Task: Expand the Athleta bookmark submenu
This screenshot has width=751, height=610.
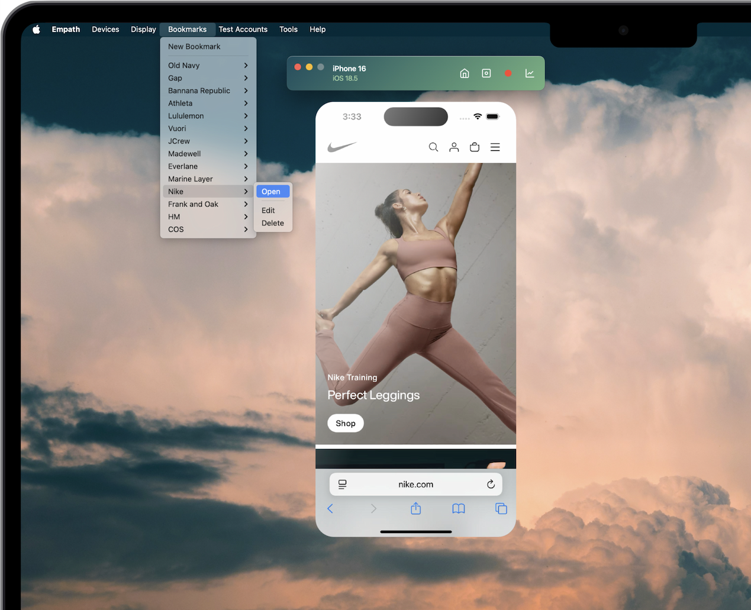Action: coord(208,104)
